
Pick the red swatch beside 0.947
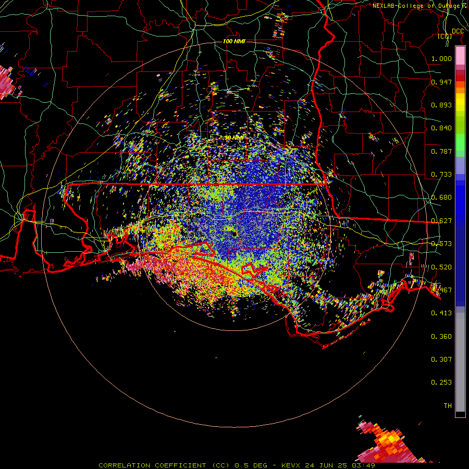[x=460, y=78]
